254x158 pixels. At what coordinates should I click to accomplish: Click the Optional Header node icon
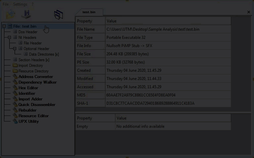click(20, 48)
